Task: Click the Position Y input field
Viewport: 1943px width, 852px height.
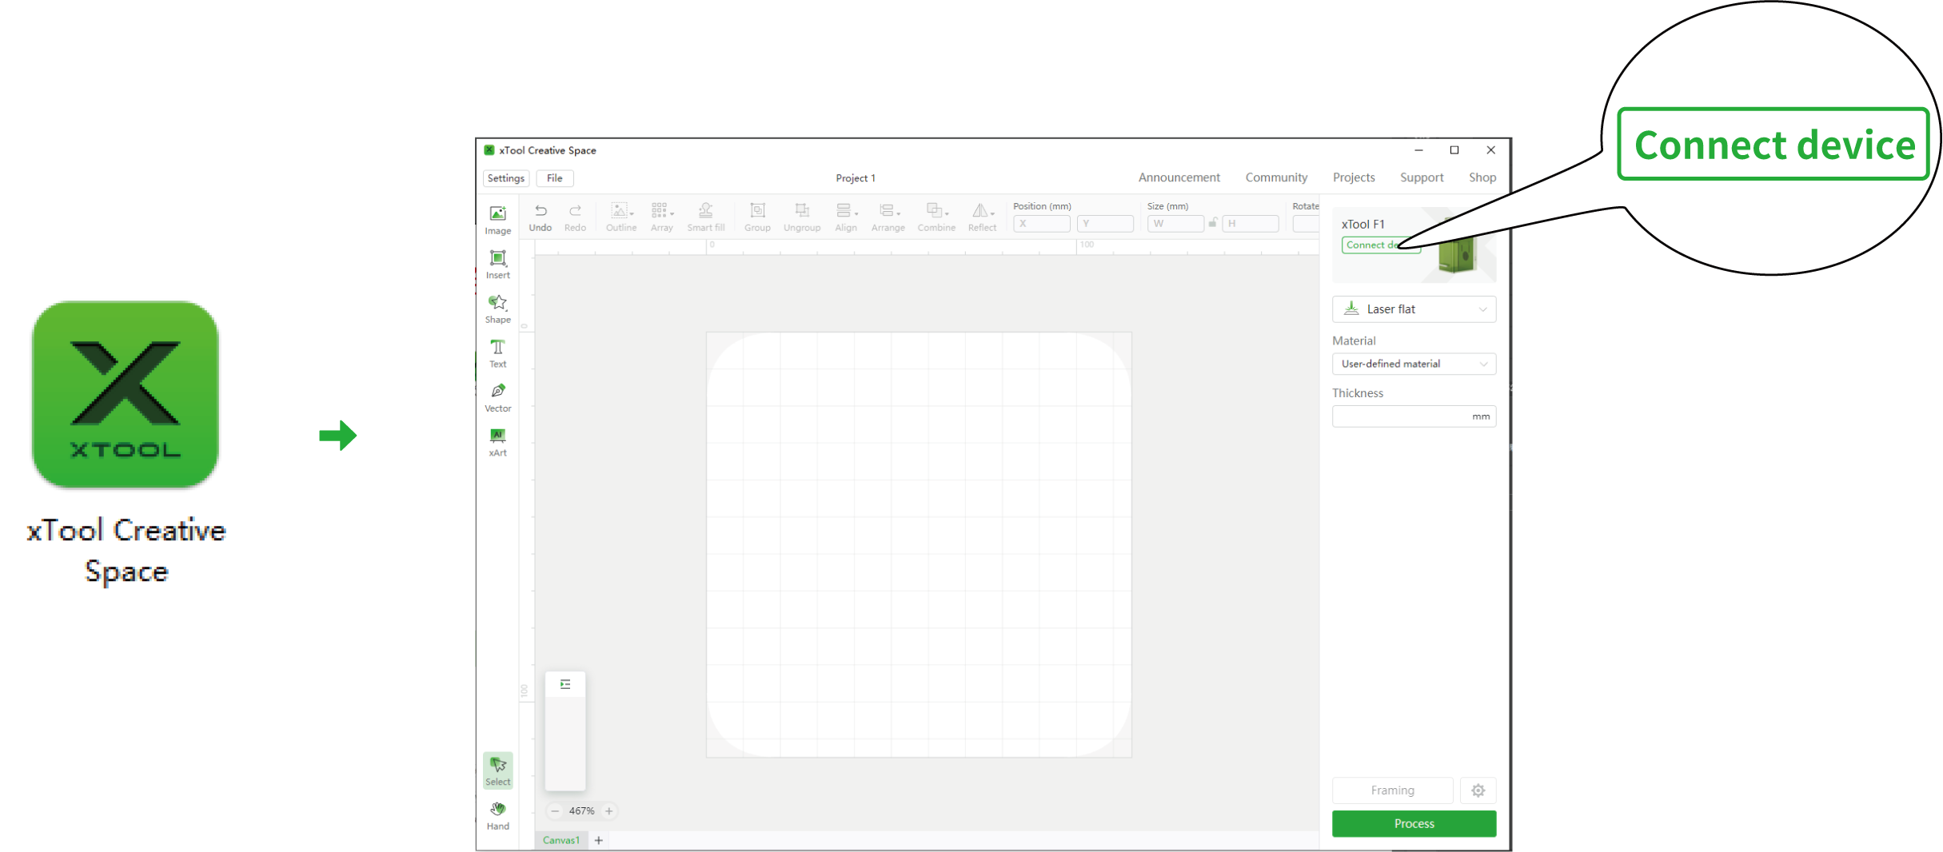Action: coord(1105,224)
